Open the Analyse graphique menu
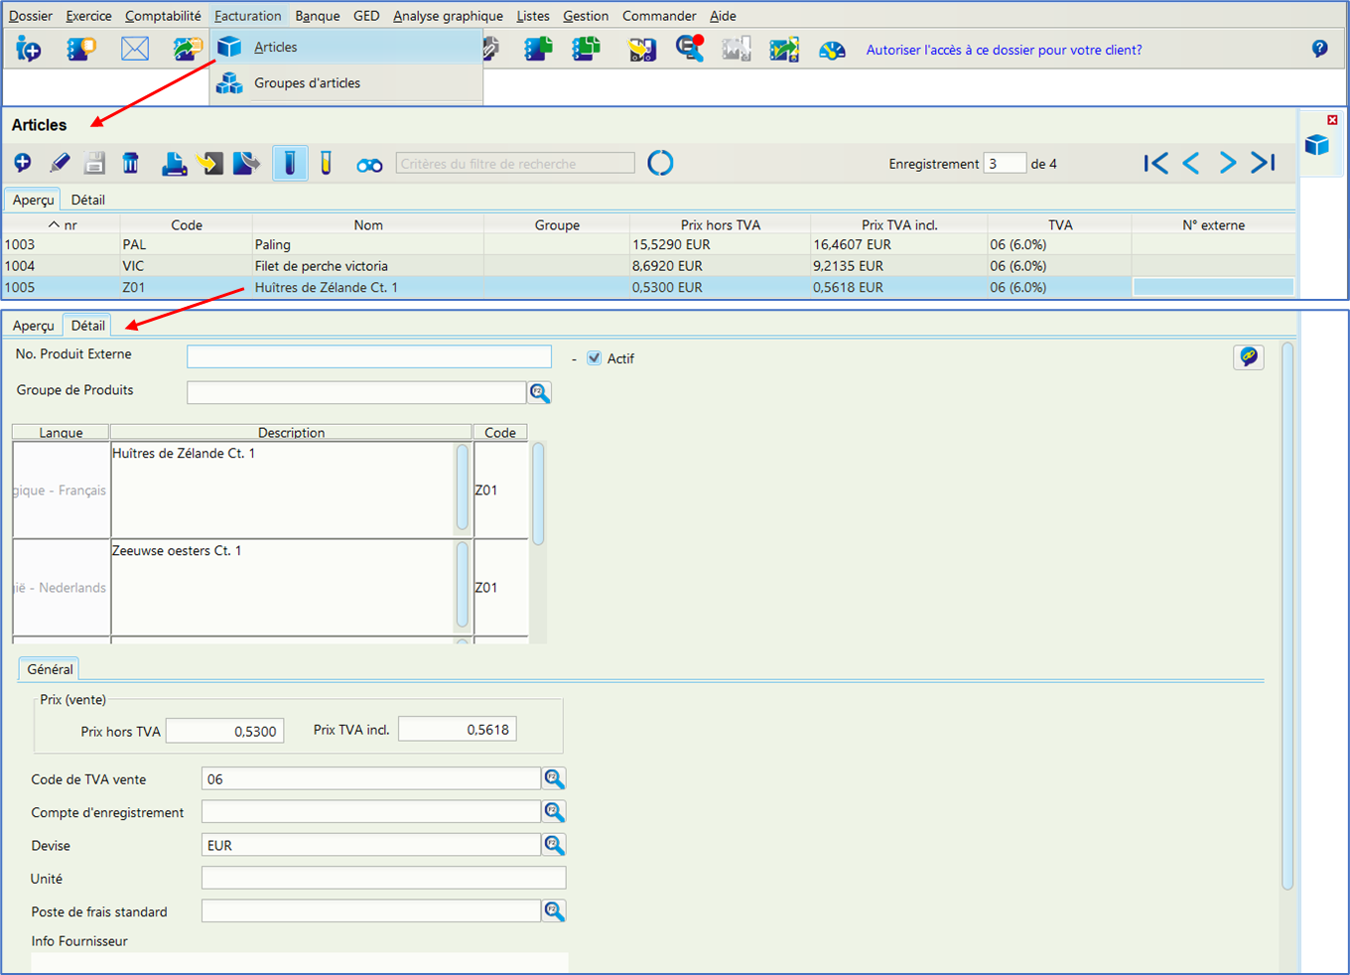Viewport: 1350px width, 975px height. click(448, 16)
